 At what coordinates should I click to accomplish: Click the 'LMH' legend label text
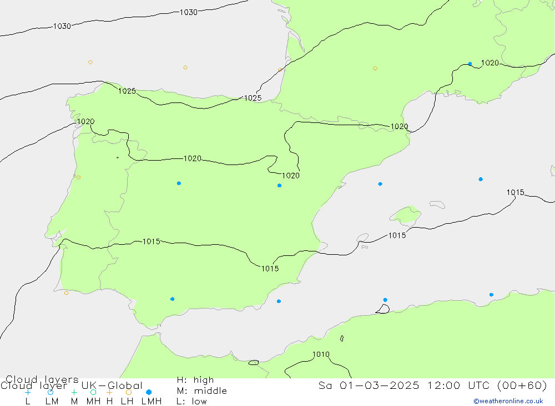[152, 402]
